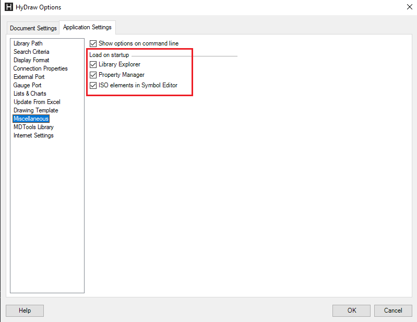The width and height of the screenshot is (417, 322).
Task: Toggle ISO elements in Symbol Editor checkbox
Action: point(93,85)
